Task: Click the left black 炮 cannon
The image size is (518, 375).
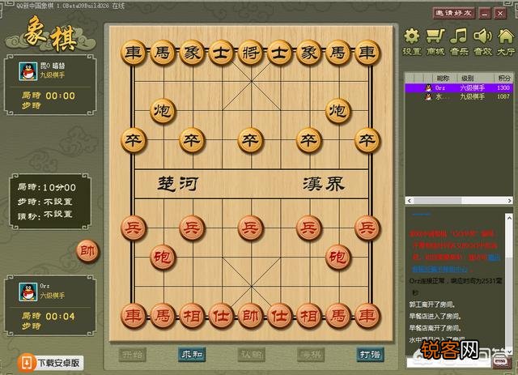Action: coord(163,111)
